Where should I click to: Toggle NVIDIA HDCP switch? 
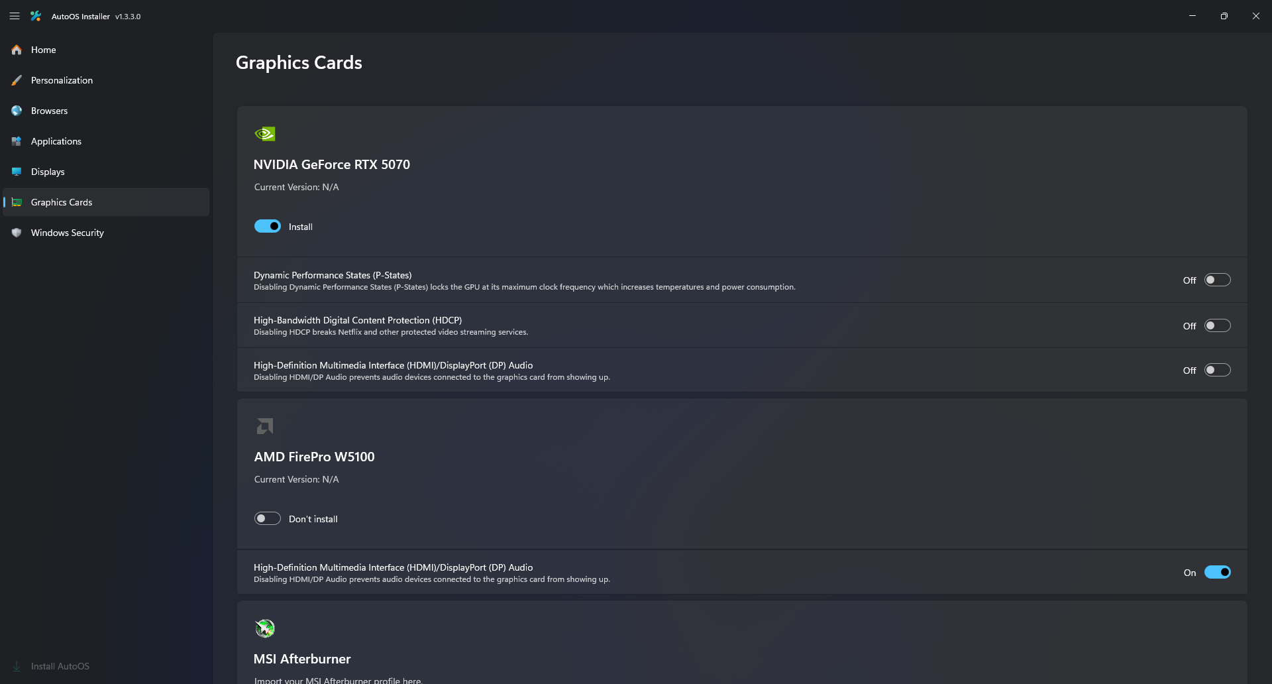pyautogui.click(x=1218, y=326)
